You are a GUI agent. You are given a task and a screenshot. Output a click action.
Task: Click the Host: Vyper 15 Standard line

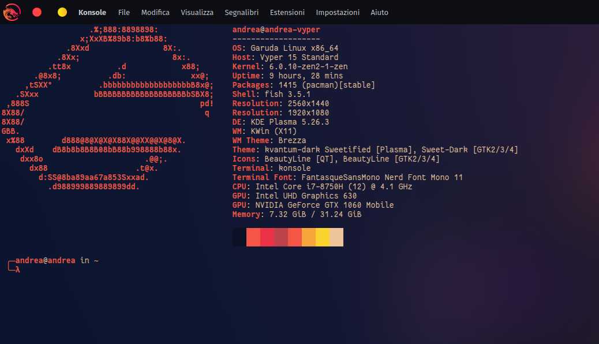[x=285, y=57]
